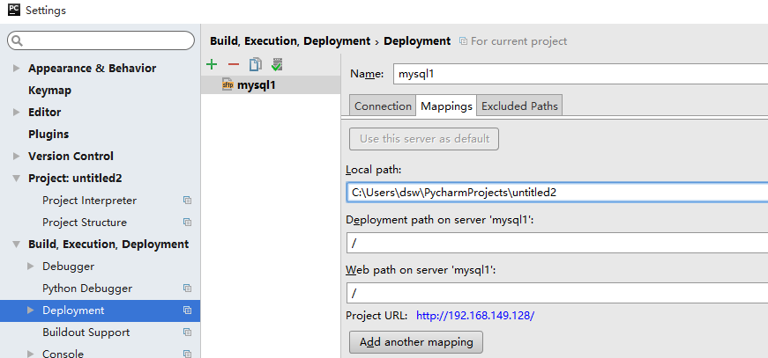Click 'Use this server as default' button

424,139
